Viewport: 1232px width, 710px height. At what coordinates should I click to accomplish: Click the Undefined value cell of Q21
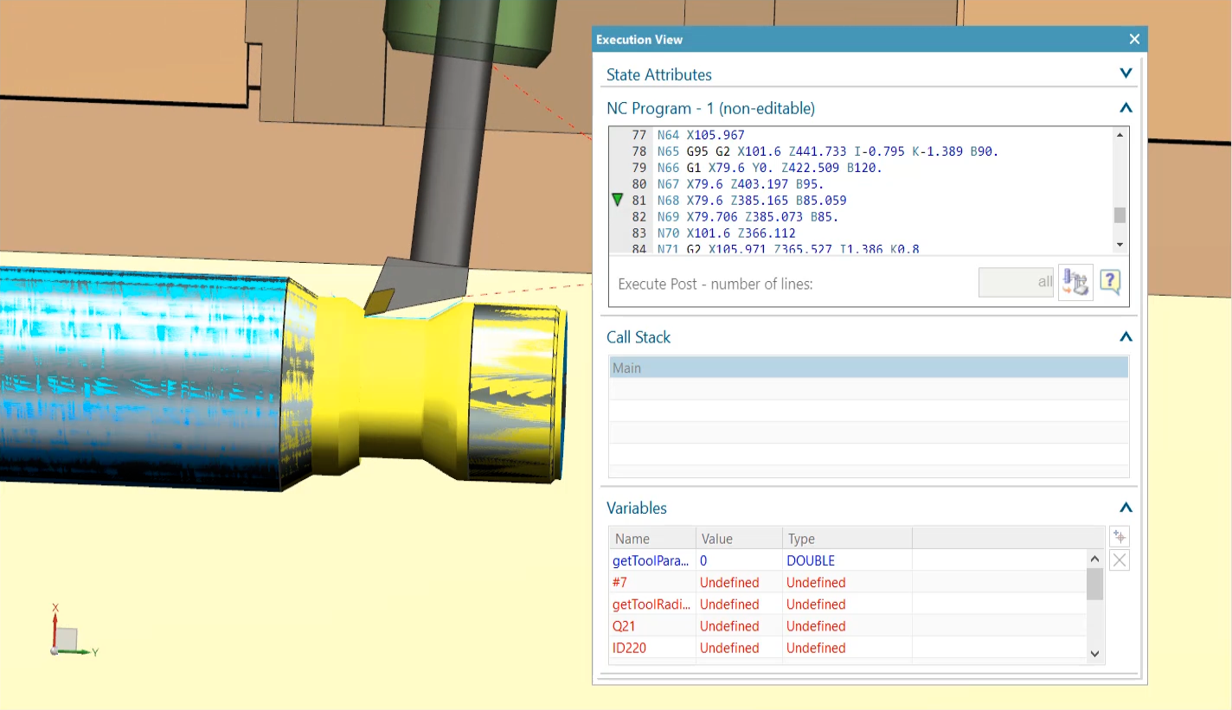point(739,625)
